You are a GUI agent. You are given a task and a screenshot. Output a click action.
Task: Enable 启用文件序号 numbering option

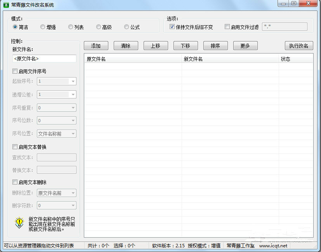point(15,71)
